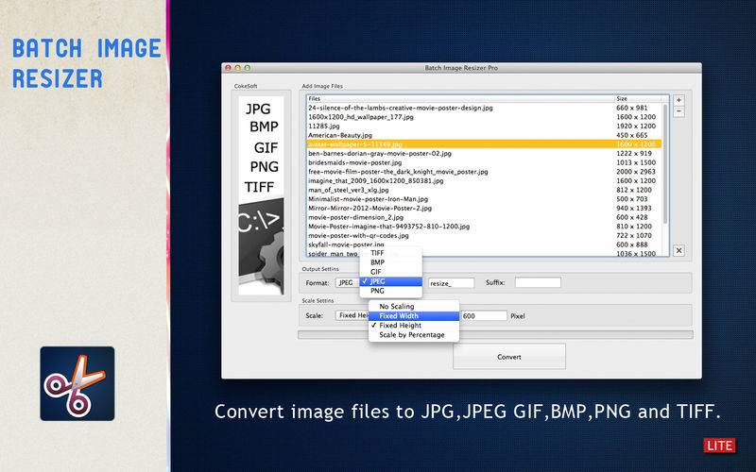Click the 450 x 665 size cell

[x=631, y=135]
